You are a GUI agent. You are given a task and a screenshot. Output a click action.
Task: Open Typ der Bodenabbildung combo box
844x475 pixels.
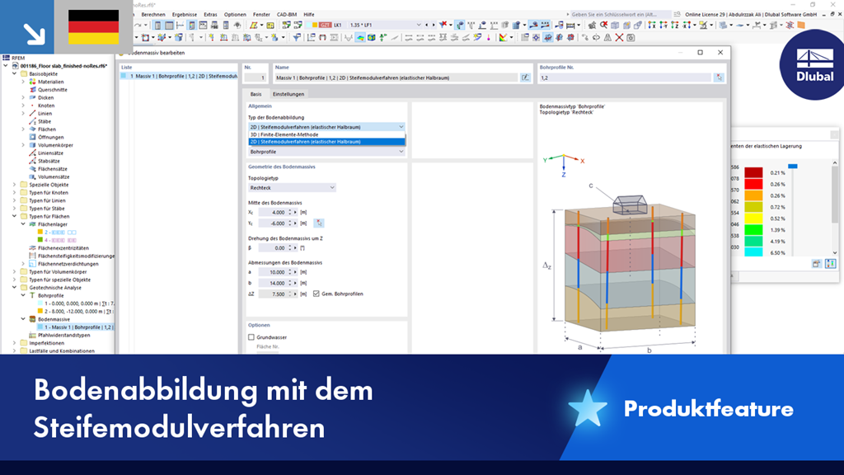click(x=326, y=127)
